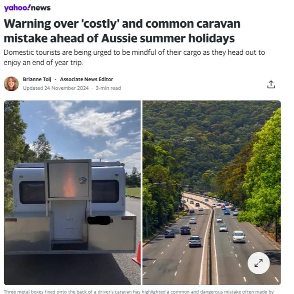
Task: Click the nearest white car on the highway
Action: click(x=239, y=236)
